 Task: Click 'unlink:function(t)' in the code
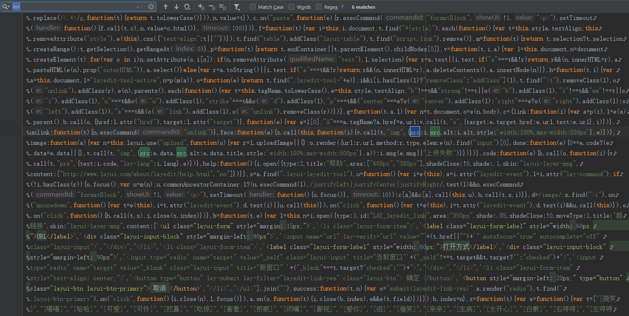59,132
